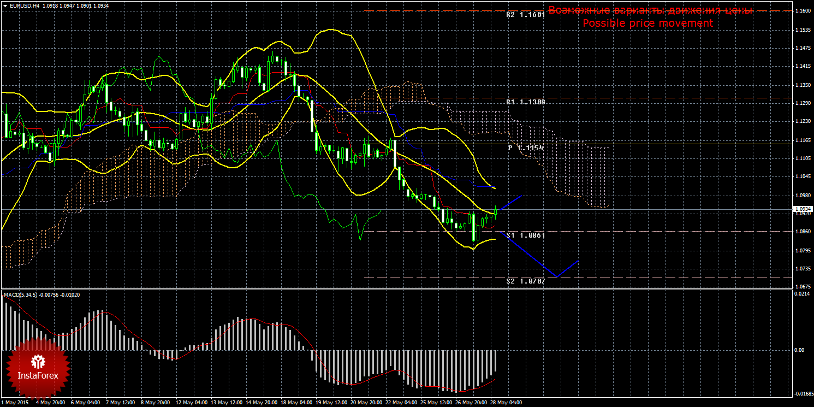Select the R2 1.1601 resistance label
This screenshot has height=407, width=814.
click(x=526, y=15)
